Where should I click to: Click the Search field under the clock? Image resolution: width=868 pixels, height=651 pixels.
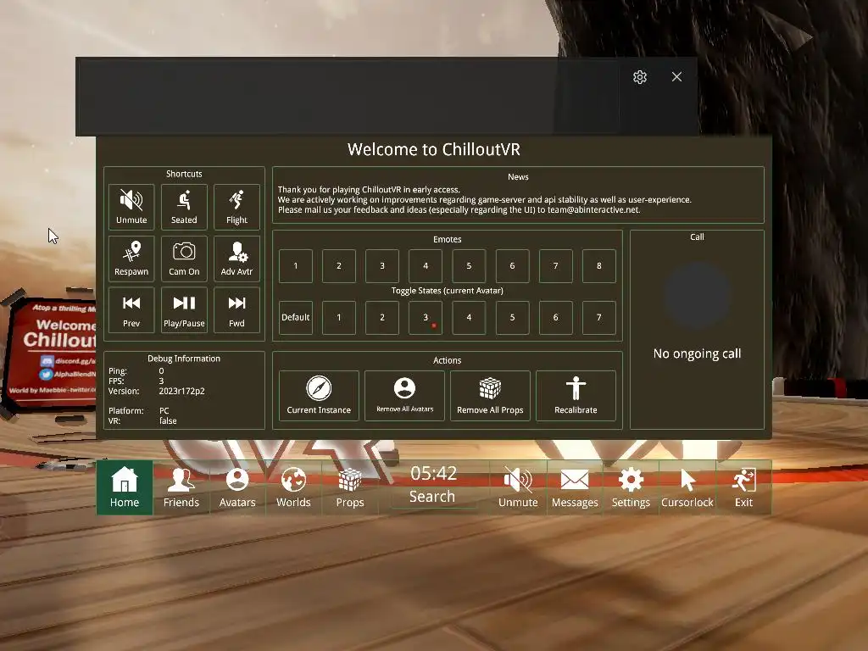tap(432, 497)
